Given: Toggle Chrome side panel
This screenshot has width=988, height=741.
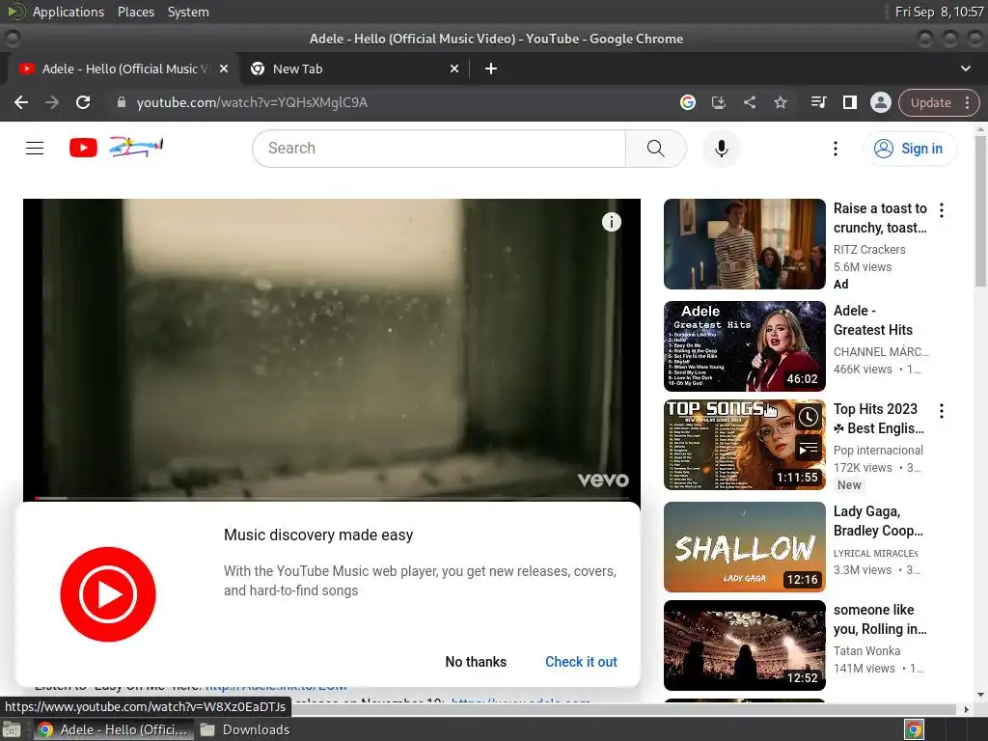Looking at the screenshot, I should point(849,102).
